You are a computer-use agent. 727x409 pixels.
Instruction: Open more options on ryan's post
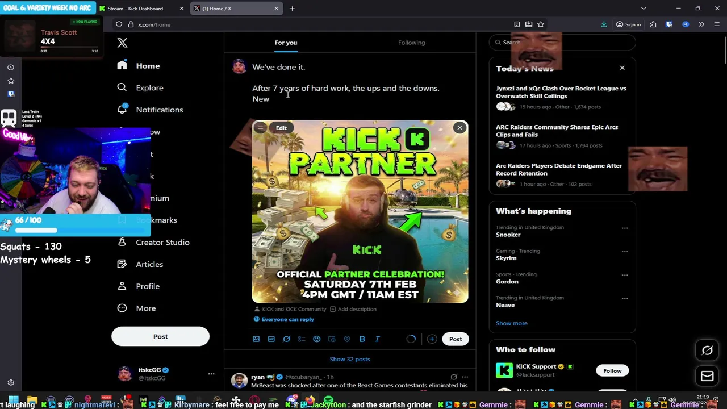(465, 377)
